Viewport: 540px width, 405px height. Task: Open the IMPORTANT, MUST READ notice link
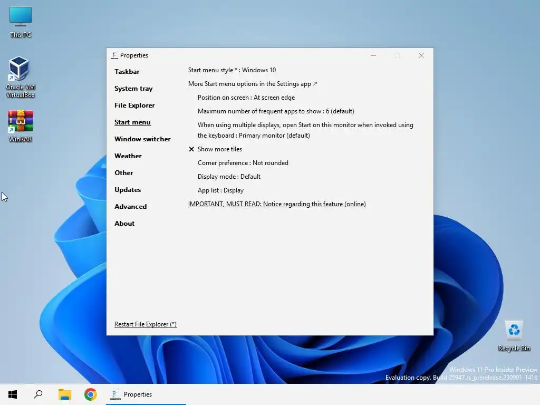(x=277, y=204)
